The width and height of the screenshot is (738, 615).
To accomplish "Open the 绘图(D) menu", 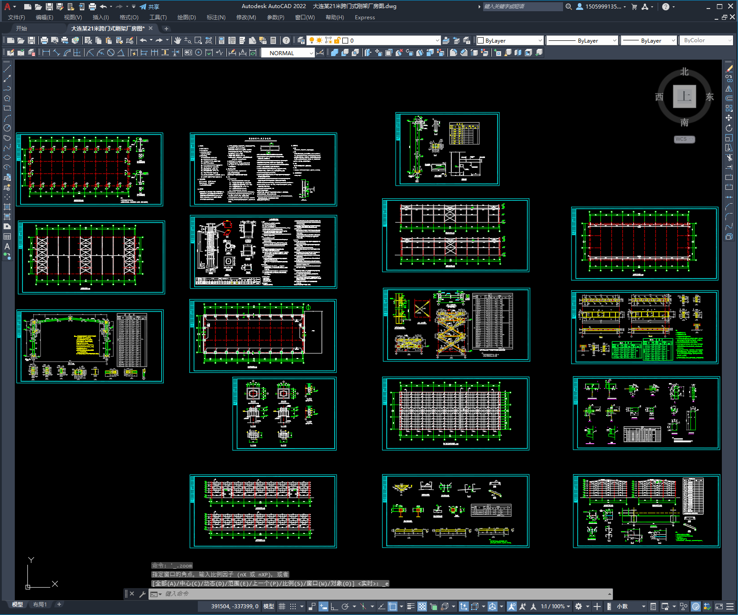I will [x=187, y=17].
